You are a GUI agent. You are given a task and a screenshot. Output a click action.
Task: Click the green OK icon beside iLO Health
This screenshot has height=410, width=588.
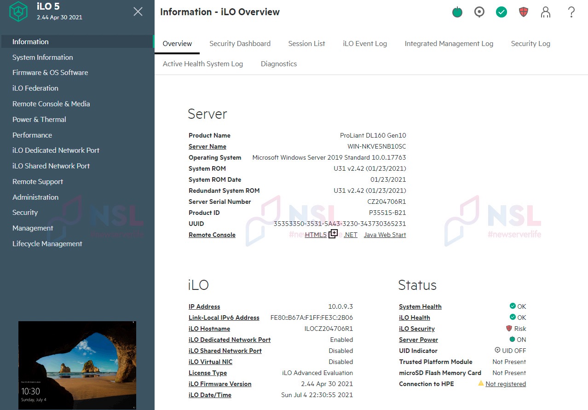513,317
